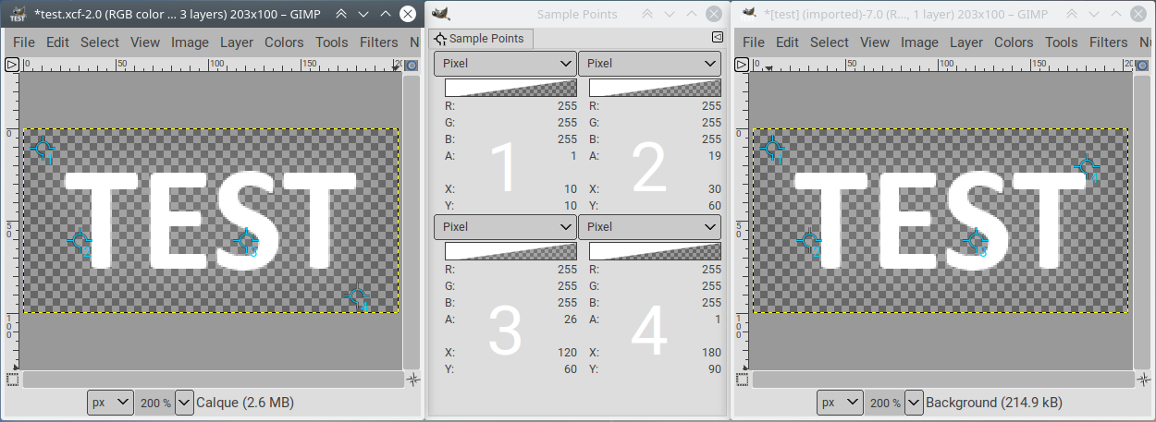This screenshot has height=422, width=1156.
Task: Open Colors menu in left window
Action: (x=284, y=42)
